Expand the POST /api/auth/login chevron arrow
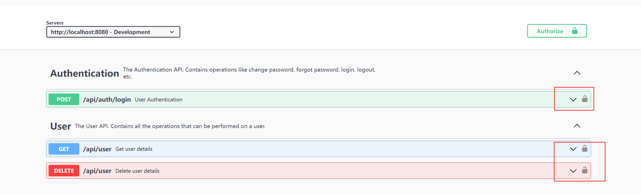The height and width of the screenshot is (194, 641). pyautogui.click(x=573, y=99)
